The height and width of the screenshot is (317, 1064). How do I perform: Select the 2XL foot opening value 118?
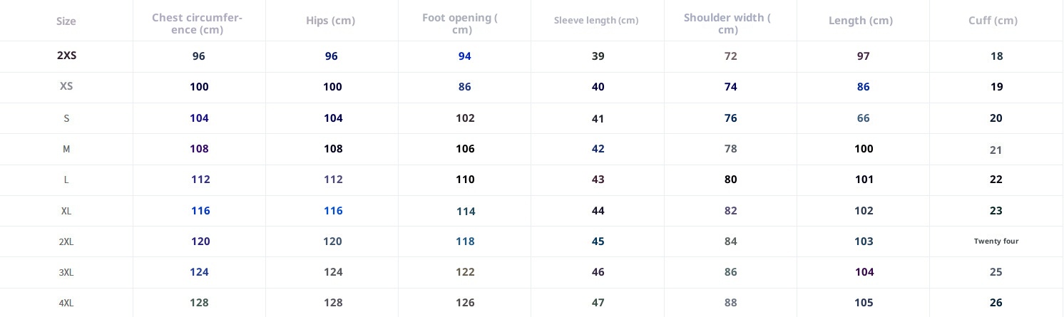(465, 241)
